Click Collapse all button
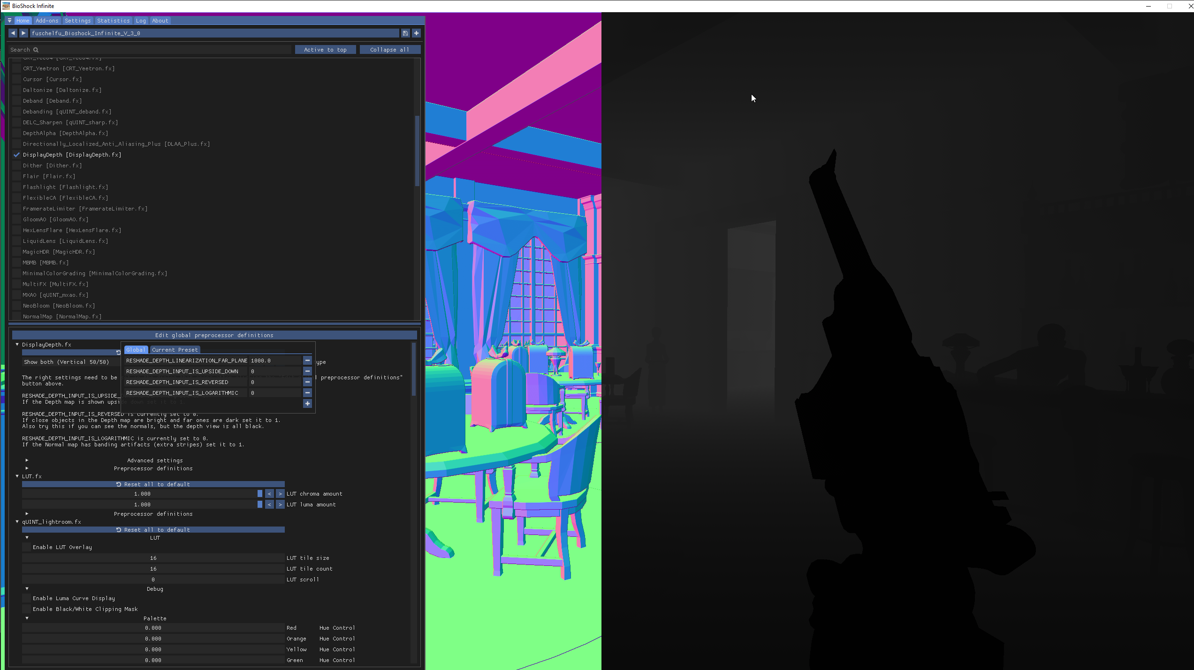 pos(389,50)
